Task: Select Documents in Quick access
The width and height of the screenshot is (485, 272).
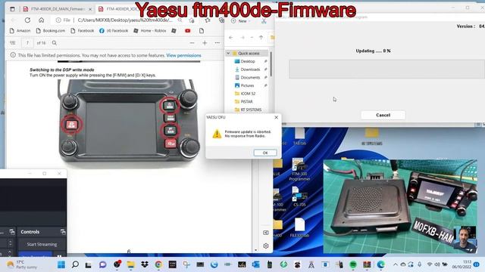Action: tap(250, 77)
